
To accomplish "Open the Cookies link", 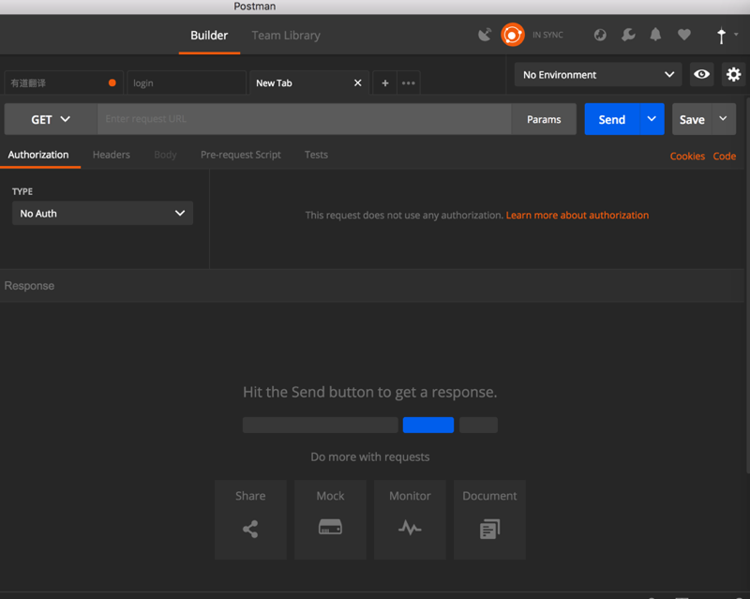I will click(687, 156).
